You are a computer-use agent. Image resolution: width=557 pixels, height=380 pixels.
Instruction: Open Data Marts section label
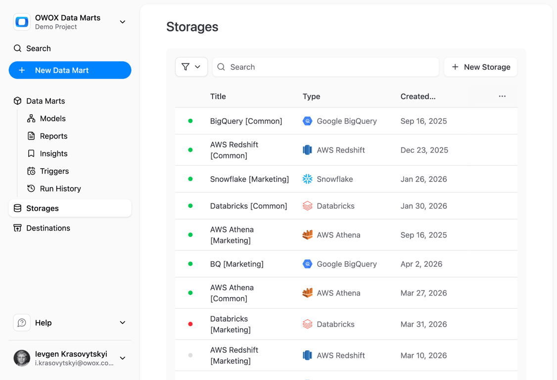pos(46,101)
